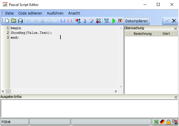Click the Dekompilieren button
This screenshot has width=179, height=126.
coord(136,21)
